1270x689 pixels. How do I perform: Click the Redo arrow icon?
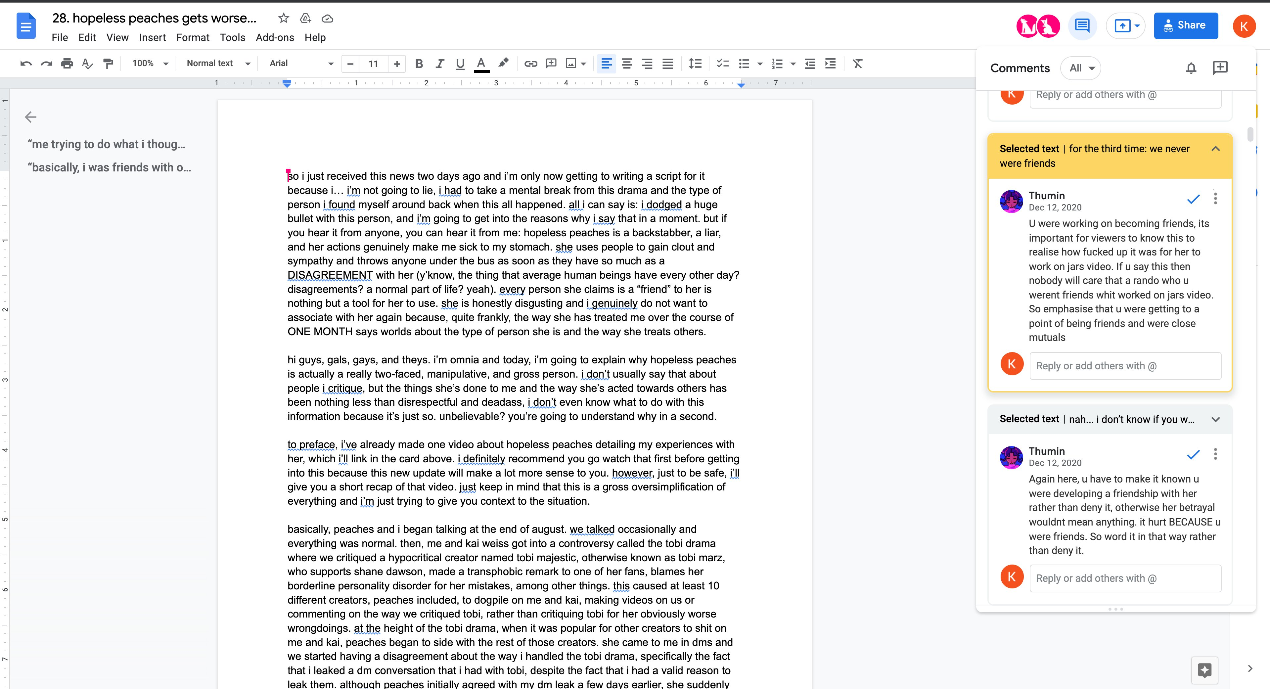[x=46, y=64]
